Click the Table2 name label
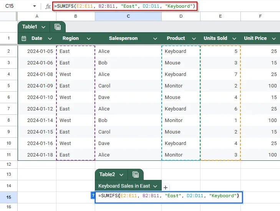280x211 pixels. [x=107, y=175]
